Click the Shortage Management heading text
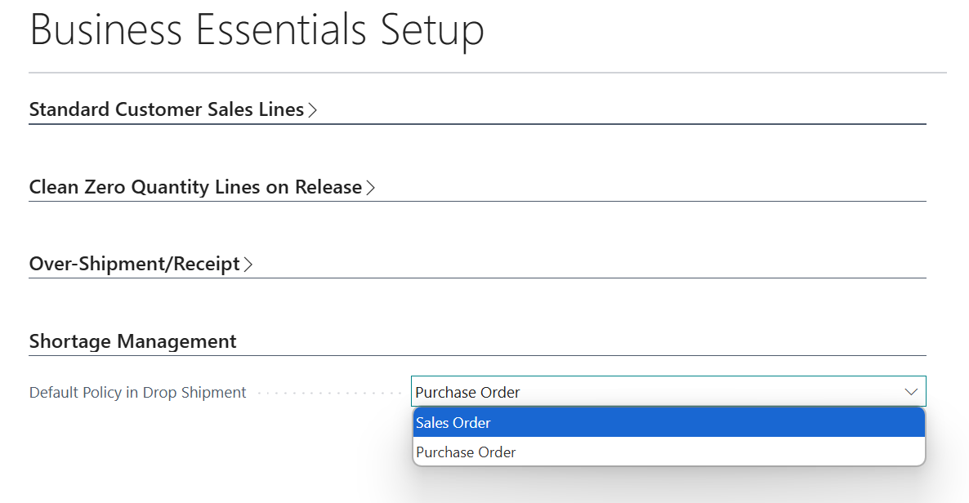Screen dimensions: 969x503 pyautogui.click(x=133, y=341)
